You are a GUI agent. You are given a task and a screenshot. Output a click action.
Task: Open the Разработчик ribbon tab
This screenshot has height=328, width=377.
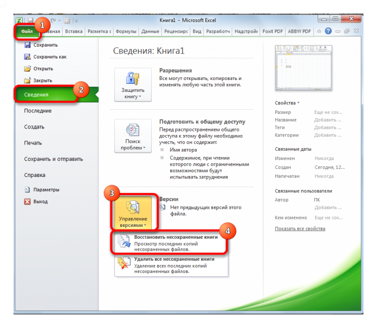coord(218,32)
